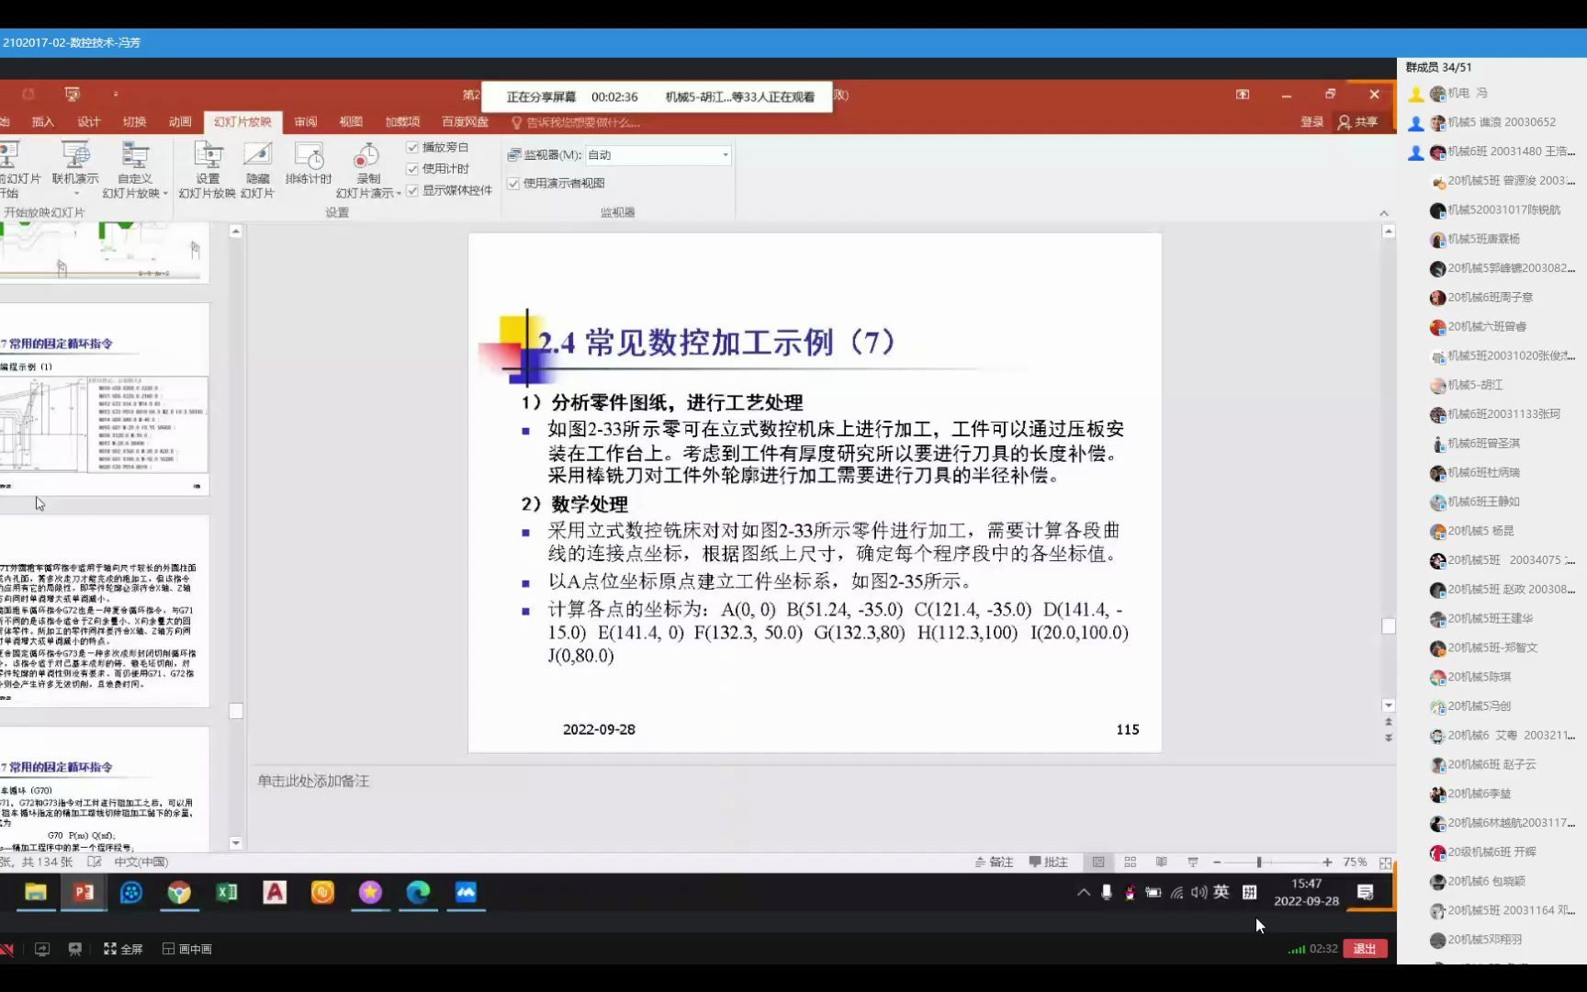Collapse the ribbon with the chevron
The image size is (1587, 992).
1384,213
